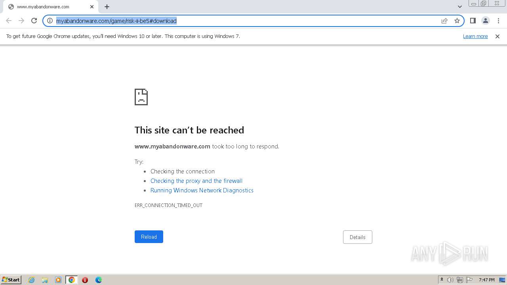This screenshot has height=285, width=507.
Task: Click the 7:47 PM clock
Action: click(x=486, y=280)
